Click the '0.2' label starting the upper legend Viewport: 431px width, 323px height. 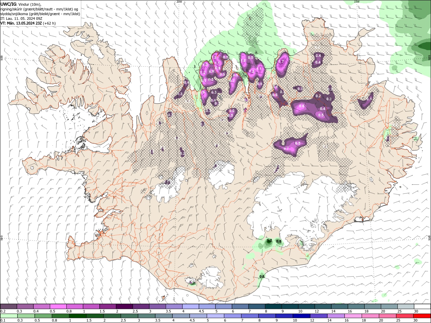pos(3,311)
